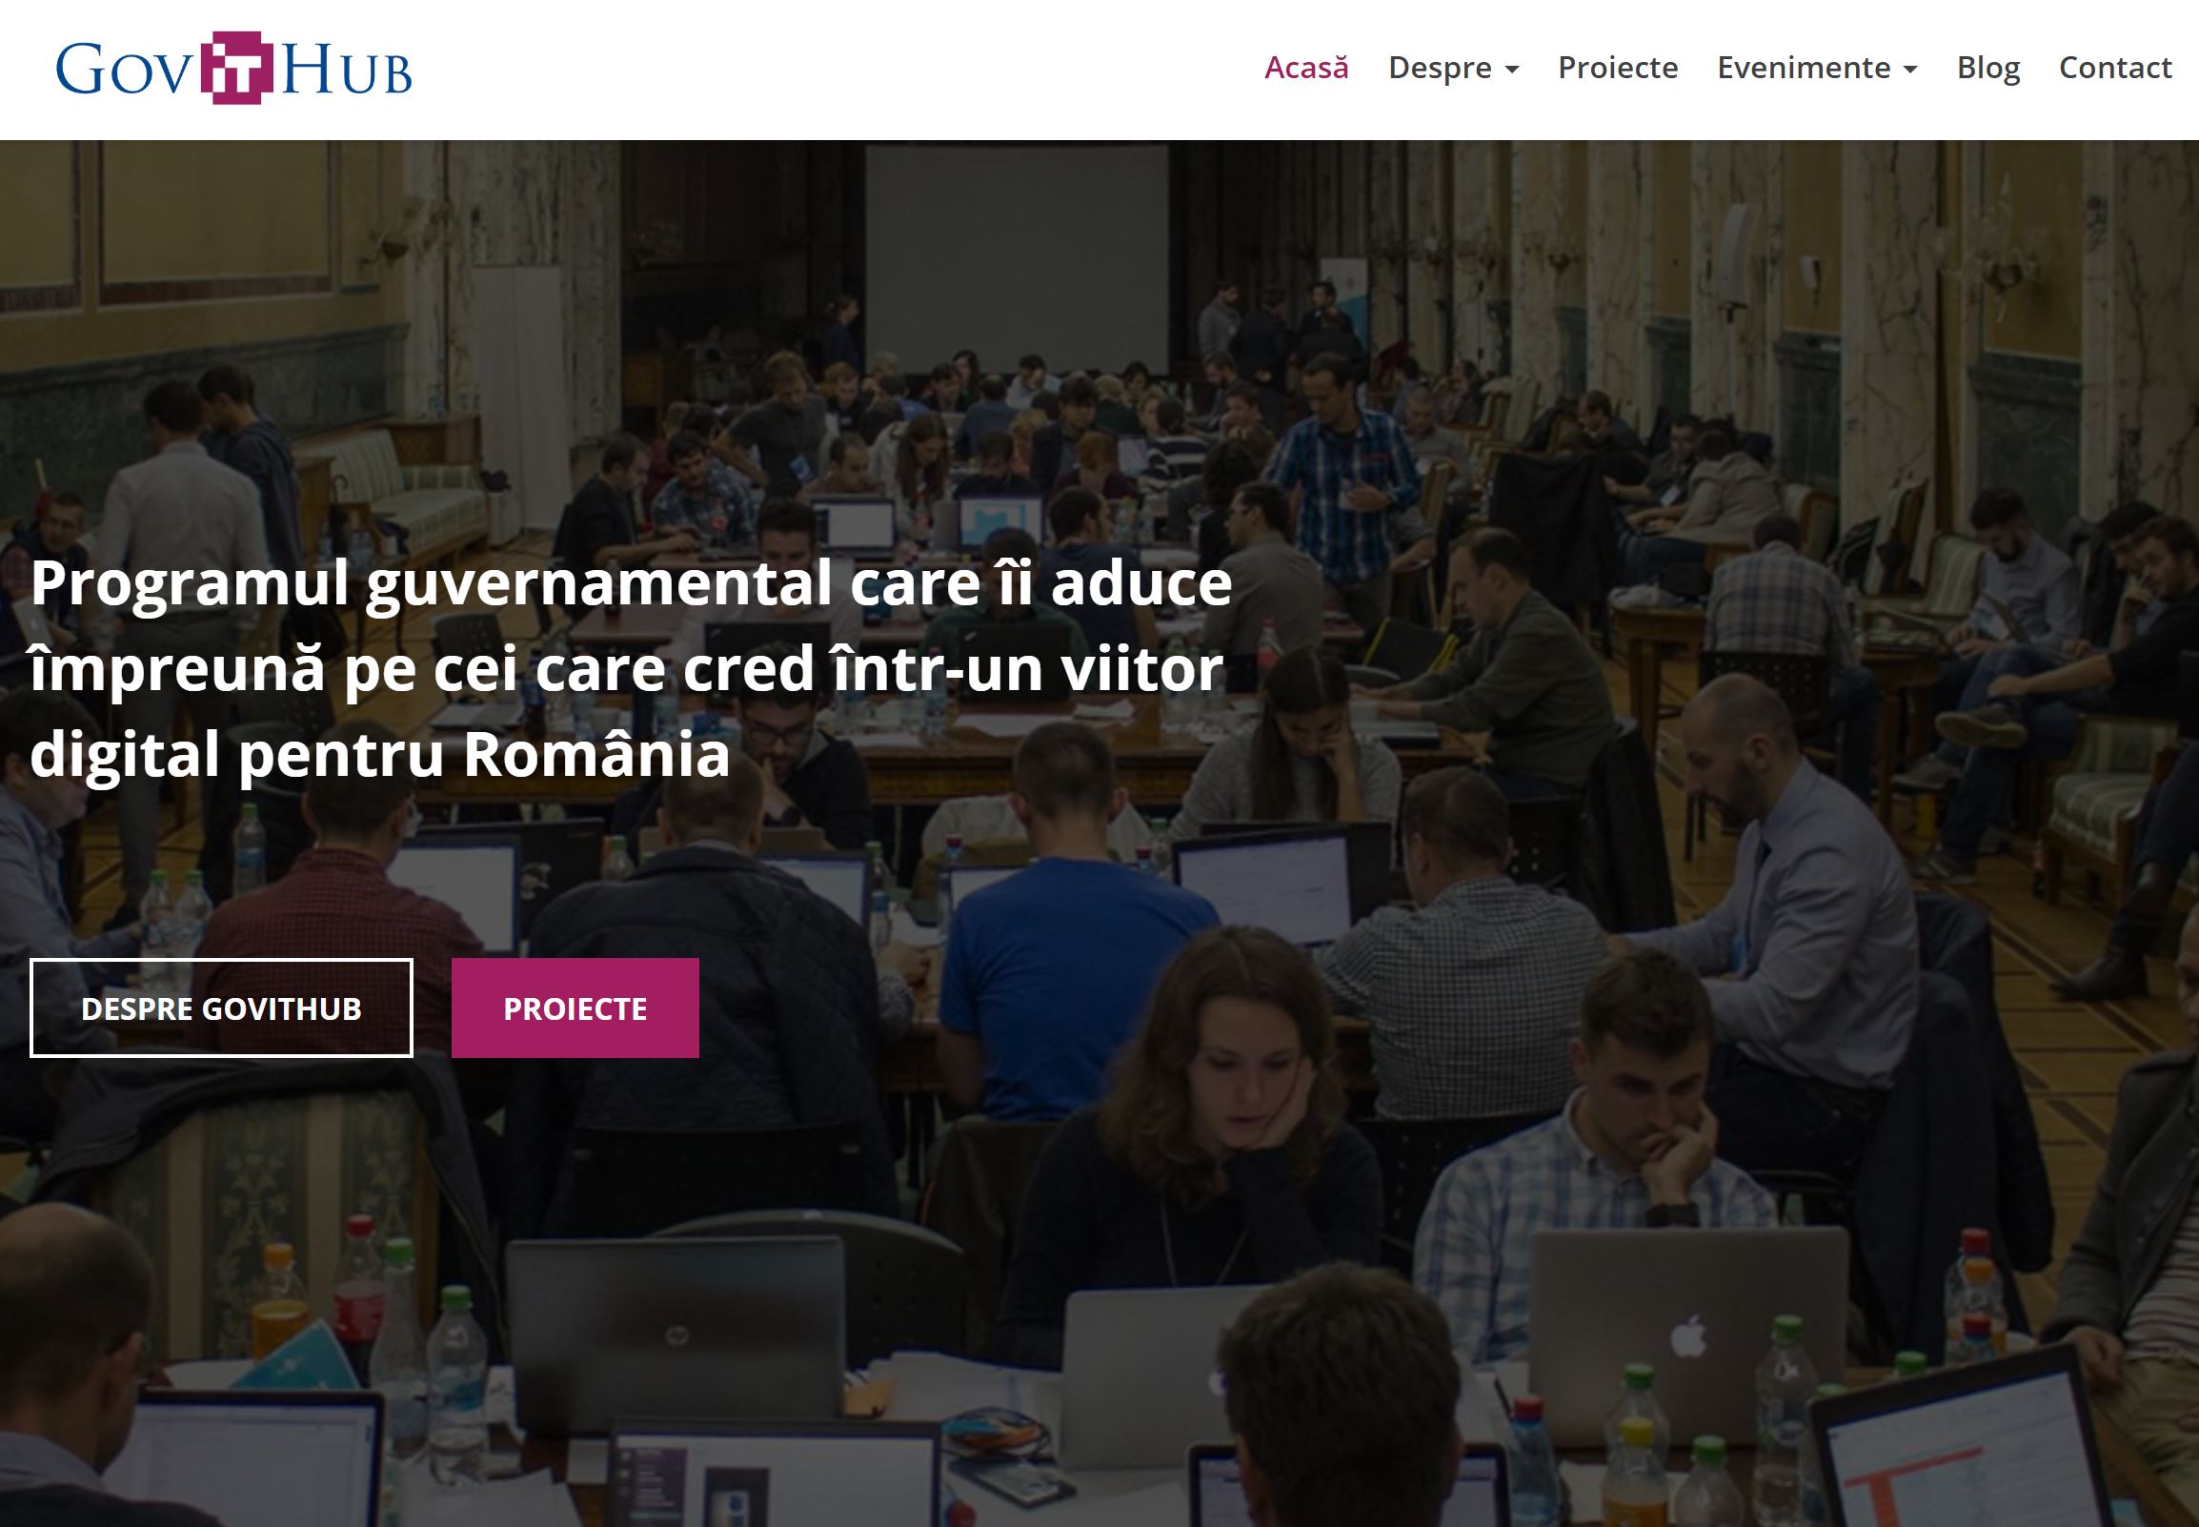Click the GovITHub logo in the header
Viewport: 2199px width, 1527px height.
pos(234,68)
